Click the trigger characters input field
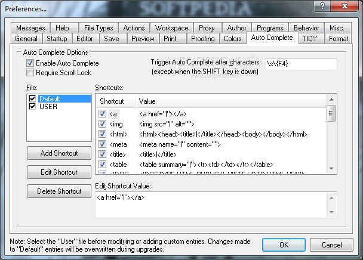 click(x=301, y=64)
